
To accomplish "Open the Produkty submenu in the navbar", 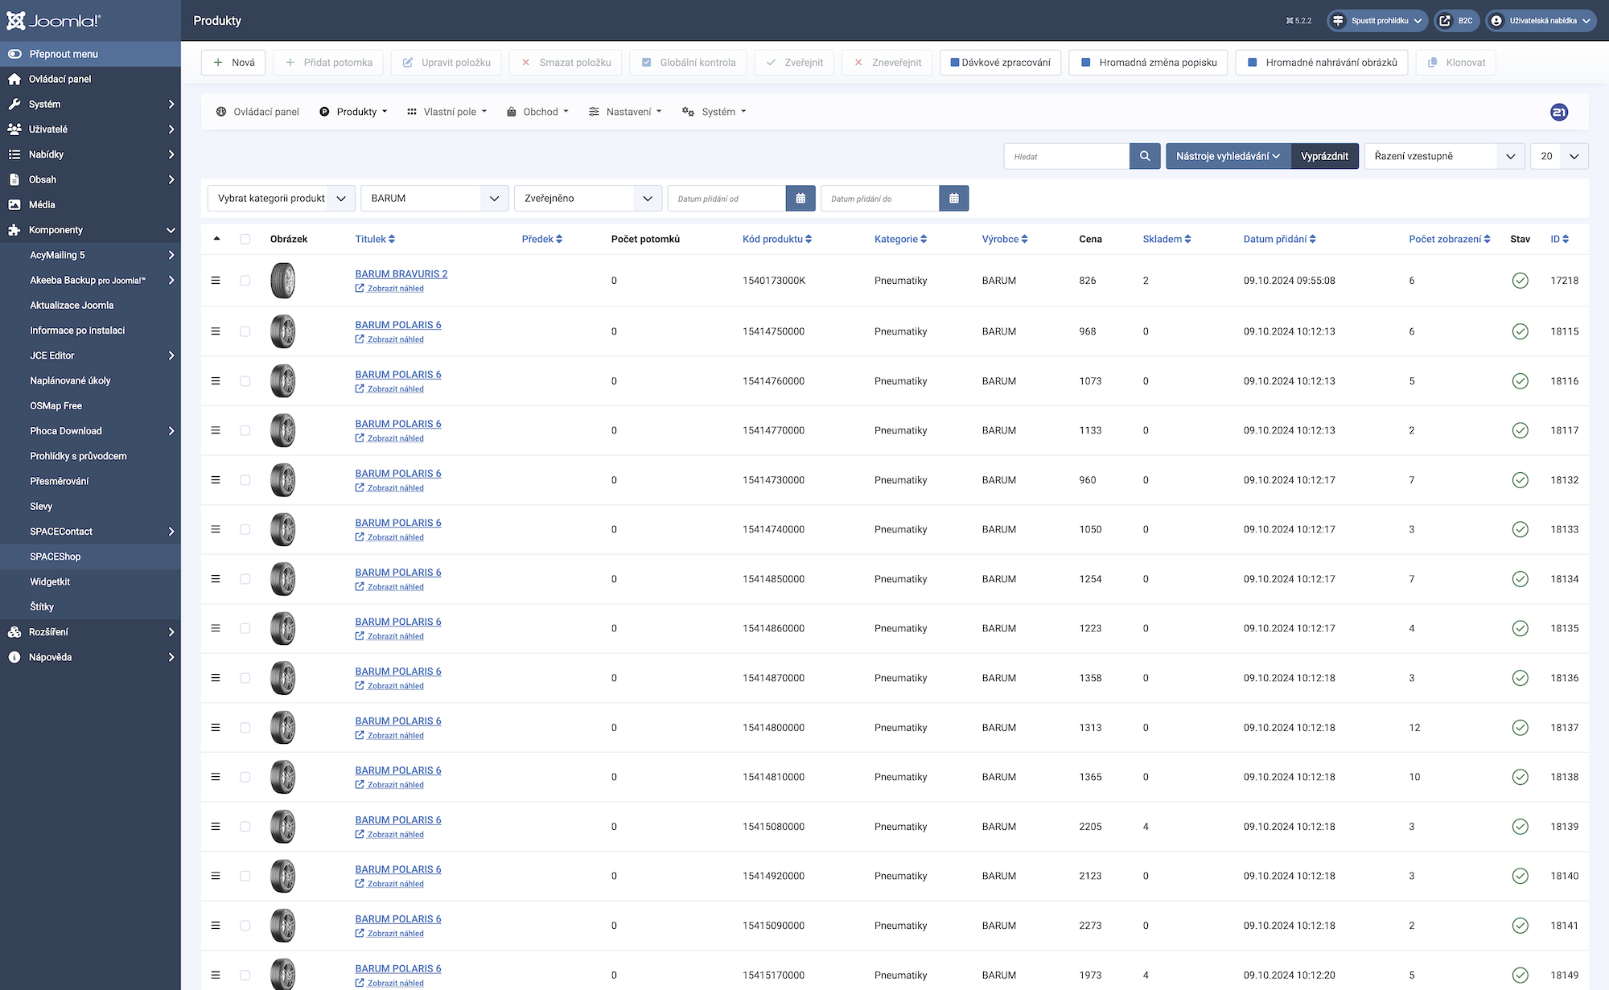I will pos(353,112).
